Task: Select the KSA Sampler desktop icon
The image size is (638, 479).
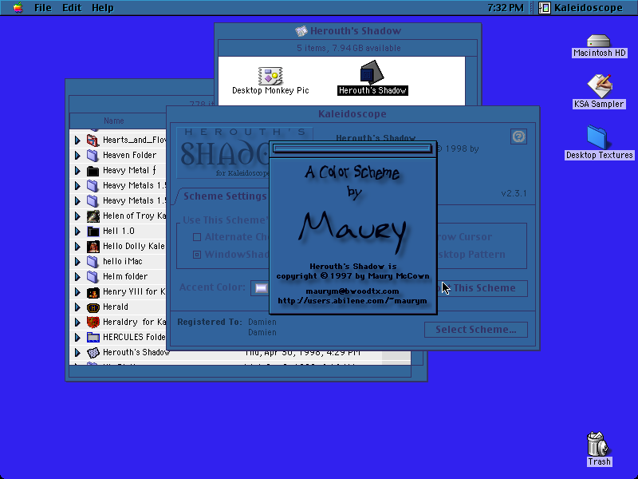Action: (x=599, y=85)
